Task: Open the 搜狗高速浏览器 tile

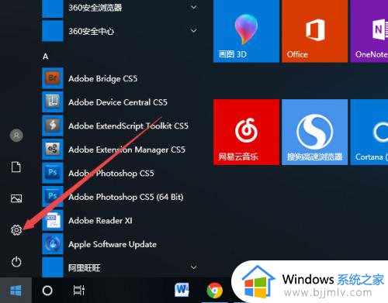Action: click(315, 132)
